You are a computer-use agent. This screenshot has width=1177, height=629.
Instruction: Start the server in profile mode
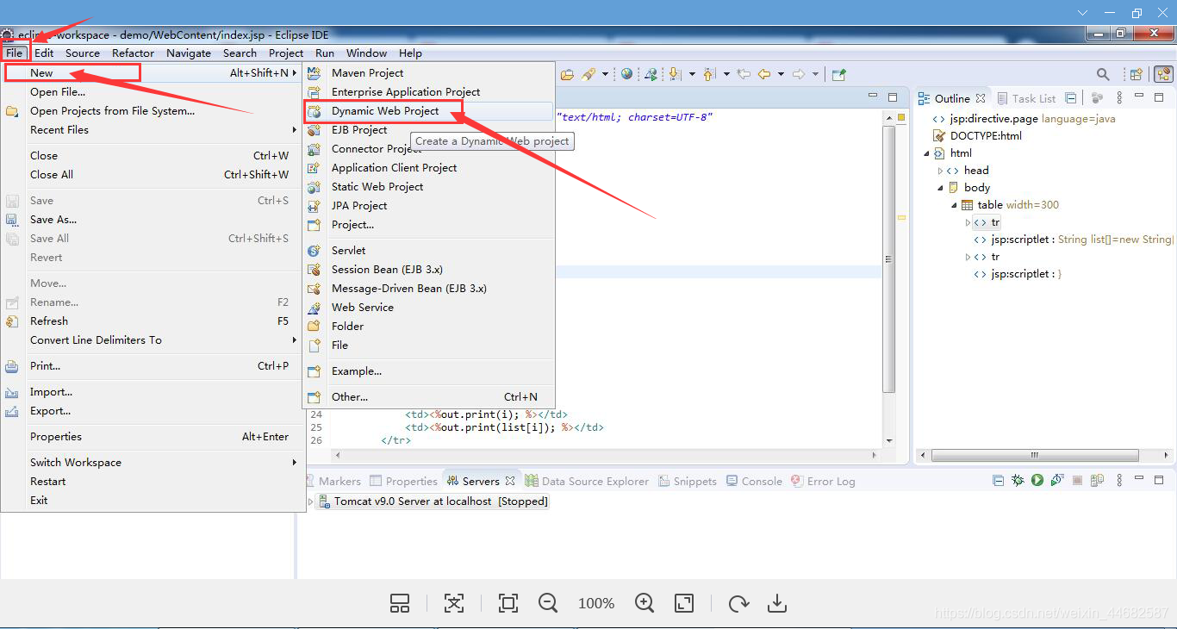[x=1057, y=480]
